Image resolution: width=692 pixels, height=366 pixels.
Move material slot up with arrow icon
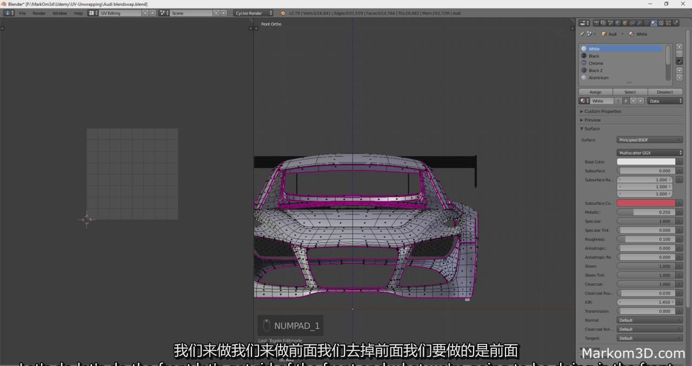click(x=680, y=71)
